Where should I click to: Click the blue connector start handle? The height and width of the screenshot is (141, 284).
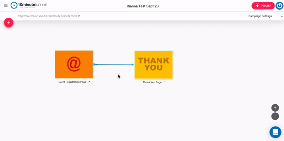point(94,64)
